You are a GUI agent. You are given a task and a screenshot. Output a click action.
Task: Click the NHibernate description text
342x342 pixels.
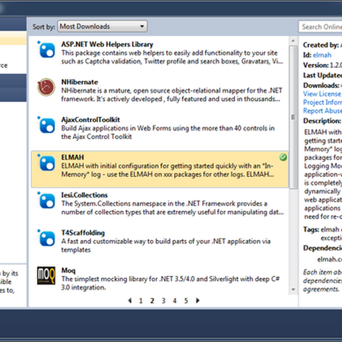click(x=172, y=95)
